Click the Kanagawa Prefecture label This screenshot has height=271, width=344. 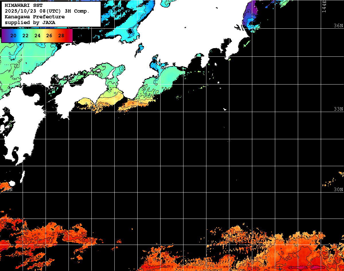(34, 17)
